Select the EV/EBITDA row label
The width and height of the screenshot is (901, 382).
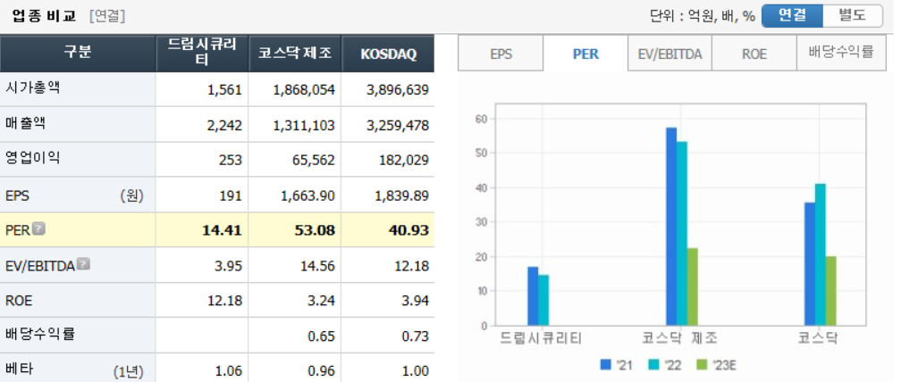click(40, 265)
